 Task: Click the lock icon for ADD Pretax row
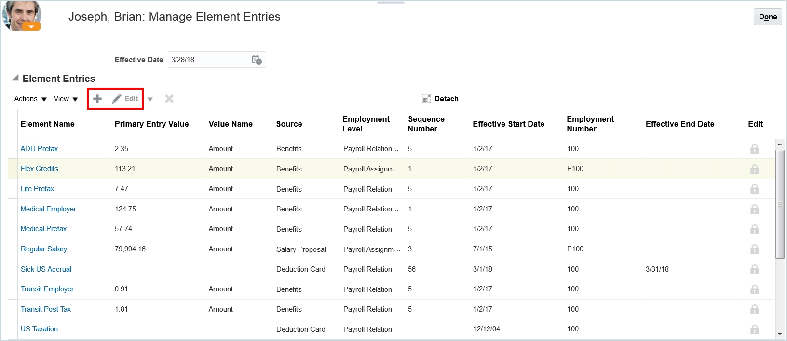[754, 149]
